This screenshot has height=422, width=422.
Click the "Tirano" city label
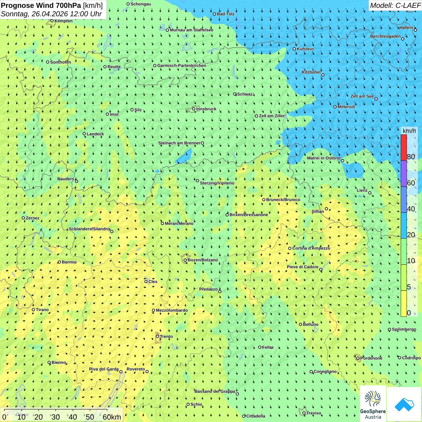42,310
